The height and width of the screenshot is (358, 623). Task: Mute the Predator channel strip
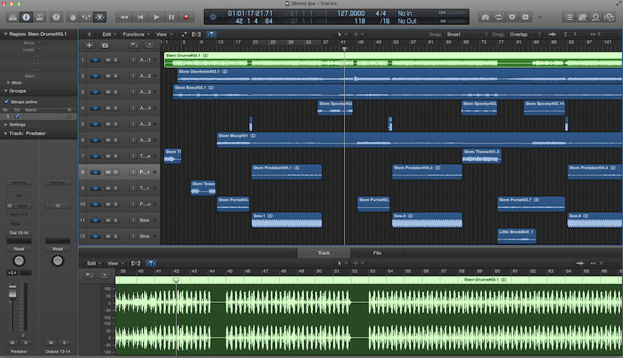coord(12,342)
